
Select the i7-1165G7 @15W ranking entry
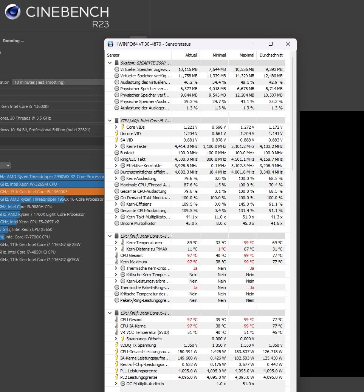tap(52, 260)
